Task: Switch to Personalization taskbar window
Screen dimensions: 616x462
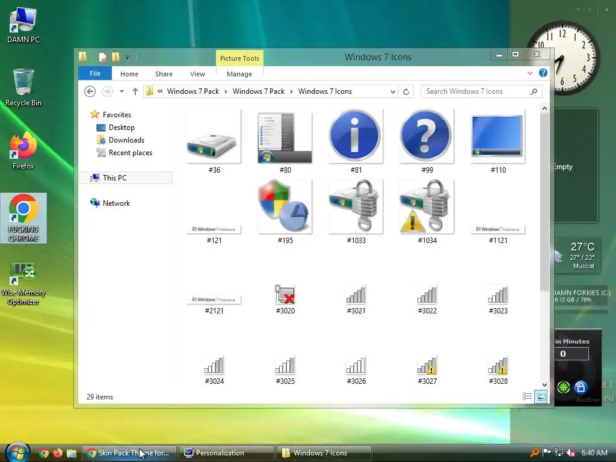Action: (226, 453)
